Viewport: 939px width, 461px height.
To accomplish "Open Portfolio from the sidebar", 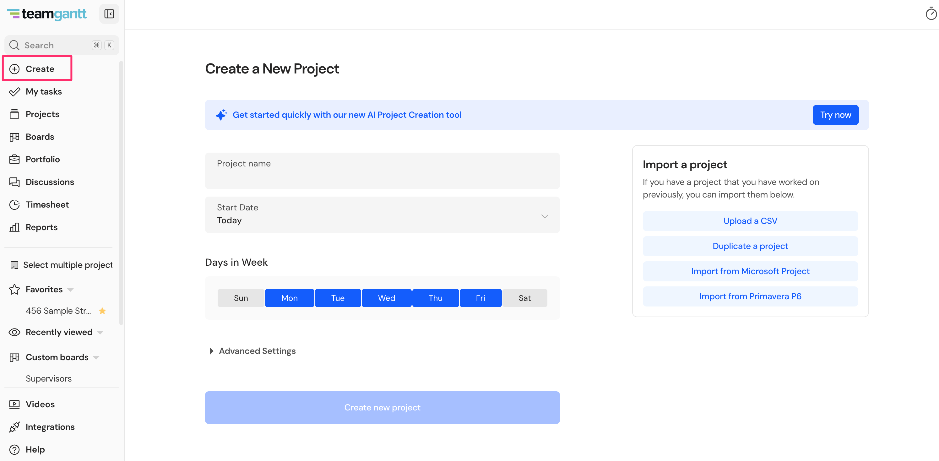I will [x=43, y=159].
